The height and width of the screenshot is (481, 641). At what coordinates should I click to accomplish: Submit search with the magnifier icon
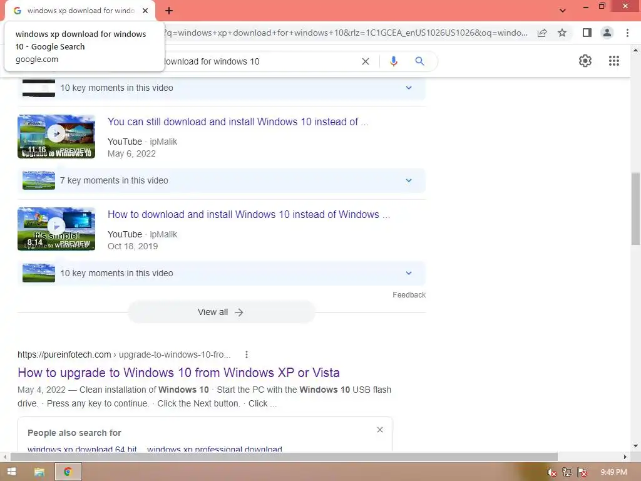pyautogui.click(x=419, y=61)
